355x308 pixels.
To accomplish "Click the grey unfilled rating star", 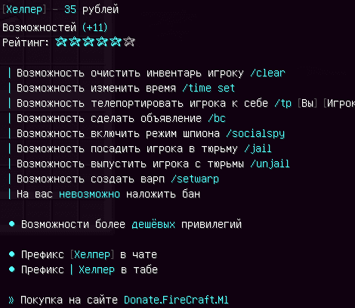I will click(129, 42).
